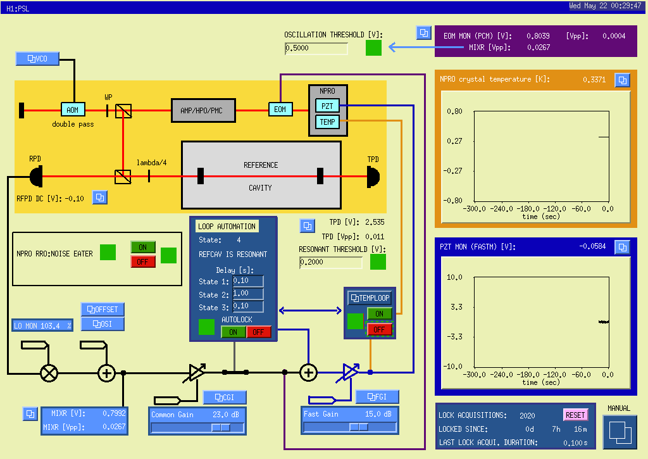This screenshot has height=459, width=648.
Task: Click the oscillation threshold green status indicator
Action: [373, 47]
